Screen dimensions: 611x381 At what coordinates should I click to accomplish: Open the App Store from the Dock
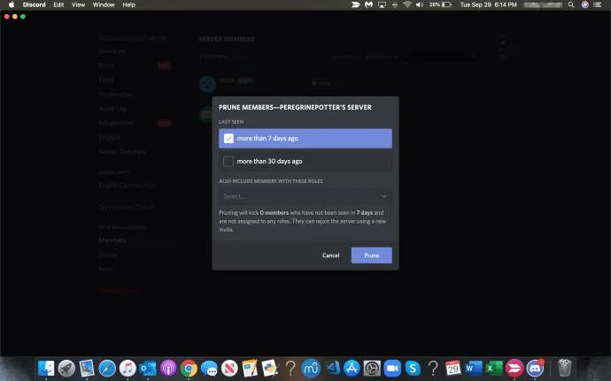click(x=352, y=368)
